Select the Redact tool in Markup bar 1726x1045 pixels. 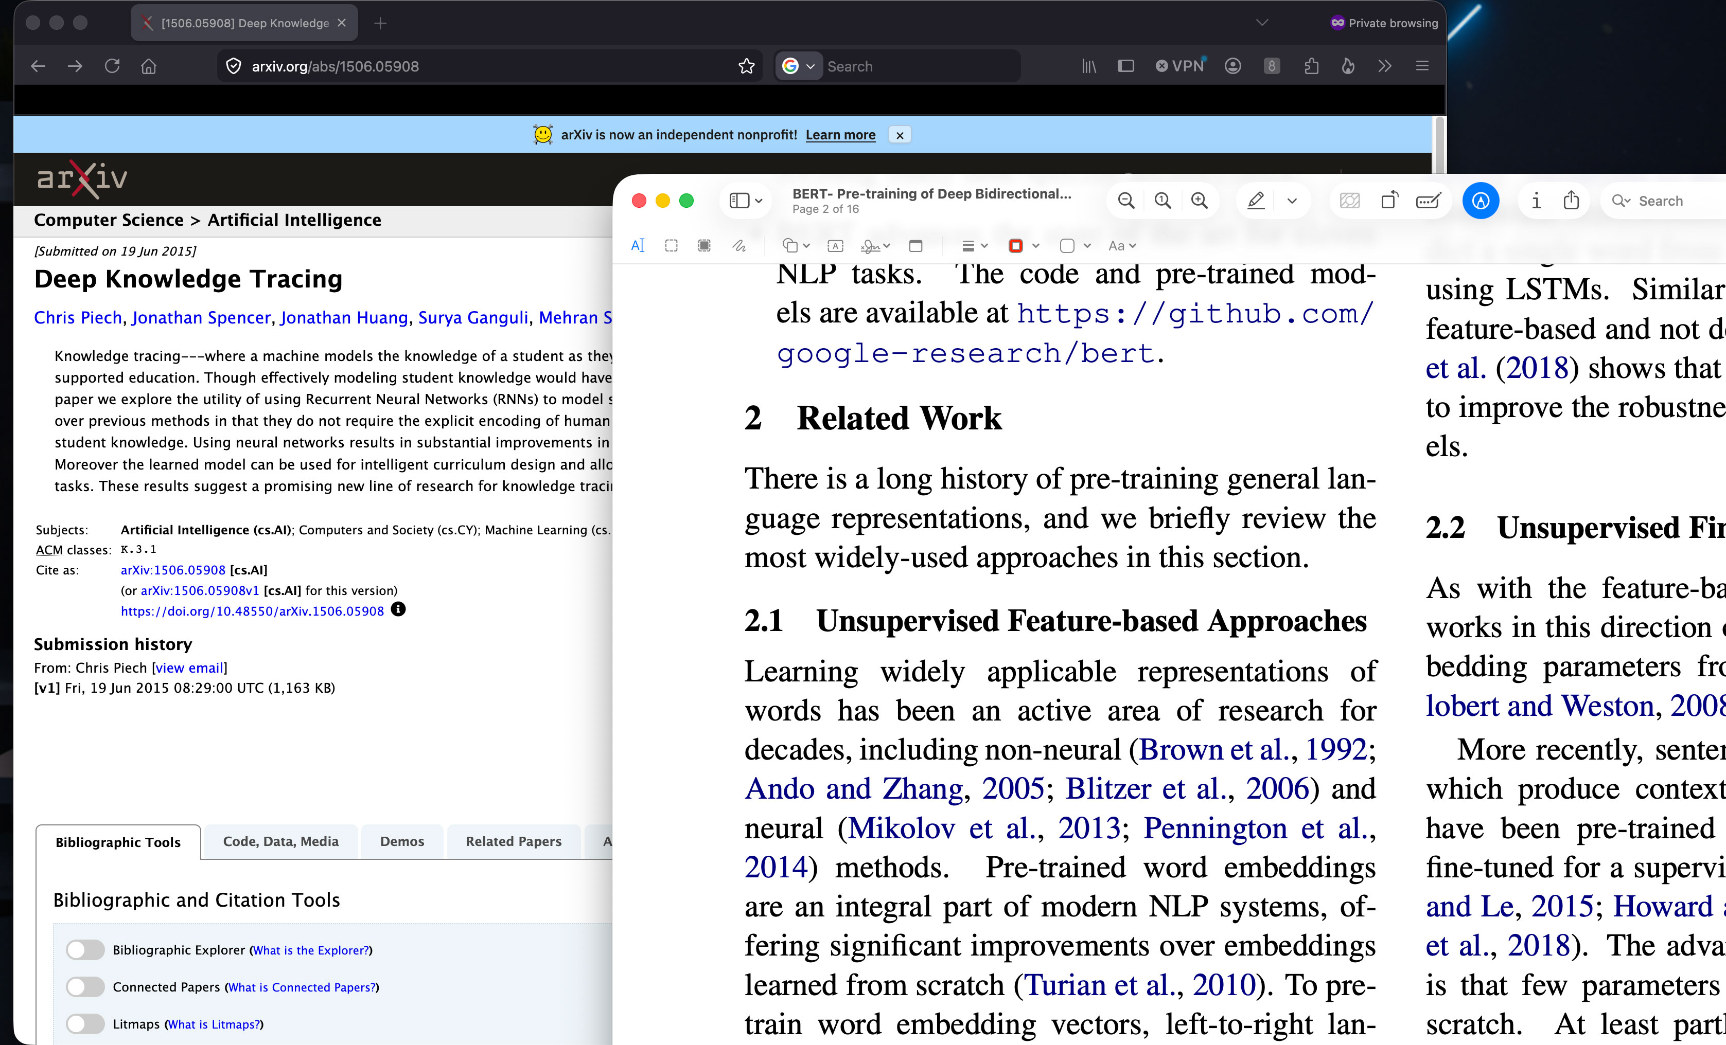click(x=704, y=246)
